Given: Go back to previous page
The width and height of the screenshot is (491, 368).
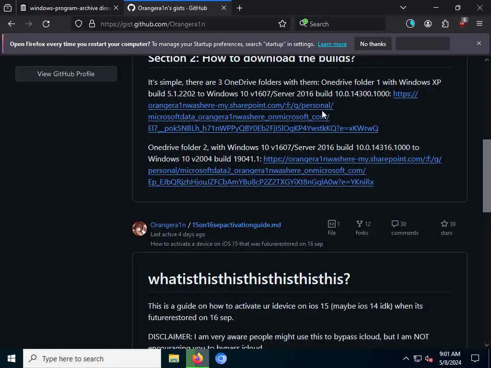Looking at the screenshot, I should [12, 24].
